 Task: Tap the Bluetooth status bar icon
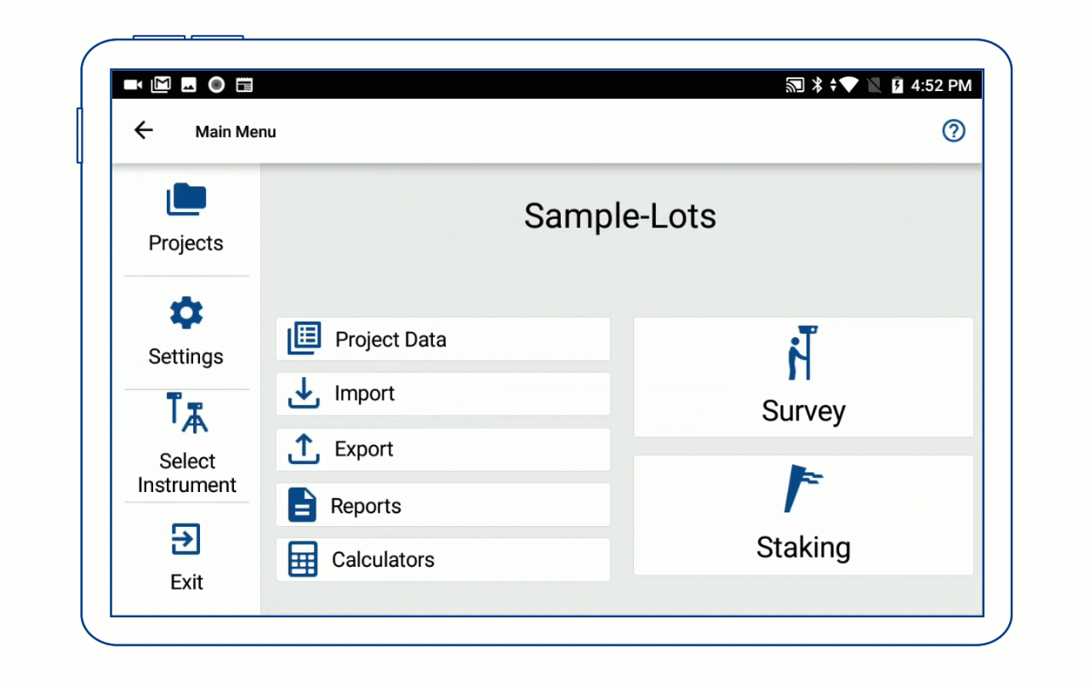pyautogui.click(x=817, y=85)
